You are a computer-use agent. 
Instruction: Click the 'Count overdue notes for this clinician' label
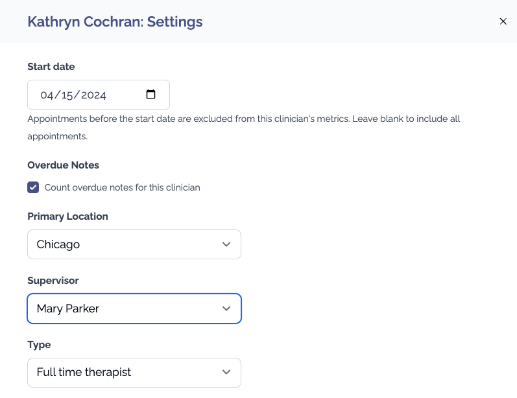(x=123, y=187)
